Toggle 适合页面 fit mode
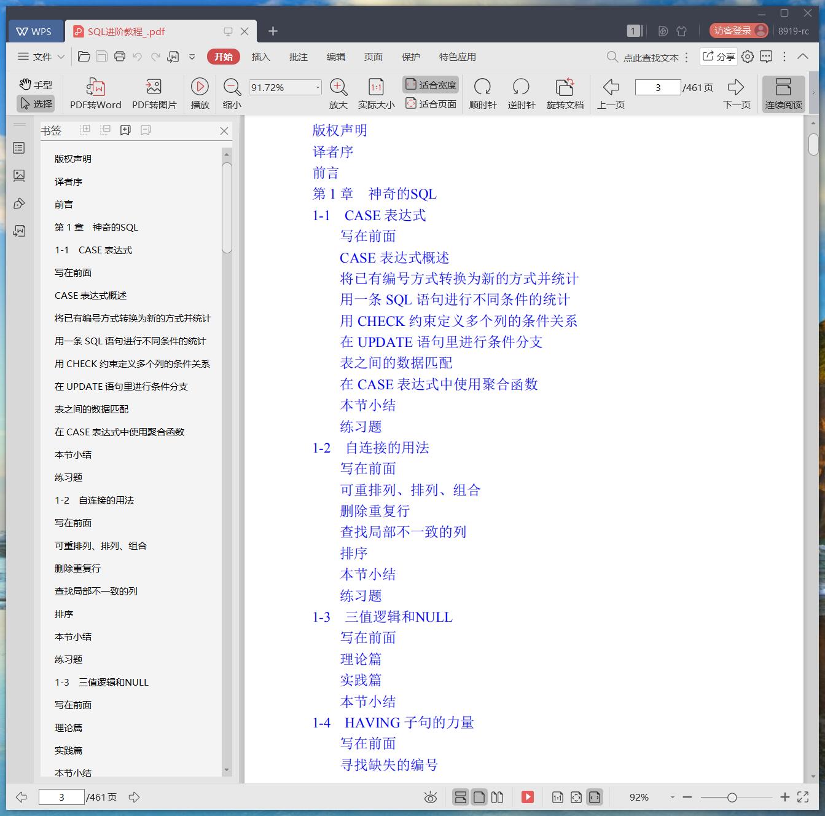Viewport: 825px width, 816px height. click(x=431, y=103)
